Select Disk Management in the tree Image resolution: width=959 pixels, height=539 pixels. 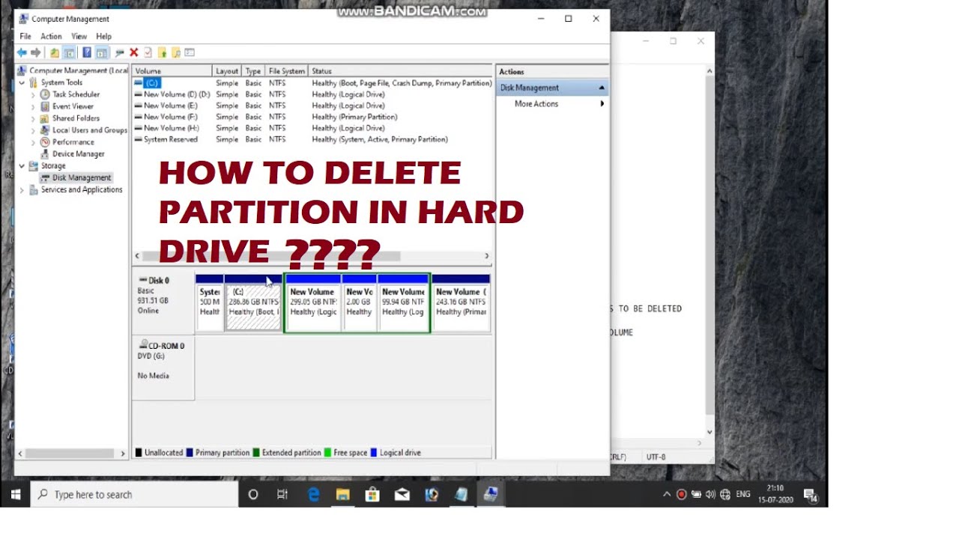click(81, 177)
